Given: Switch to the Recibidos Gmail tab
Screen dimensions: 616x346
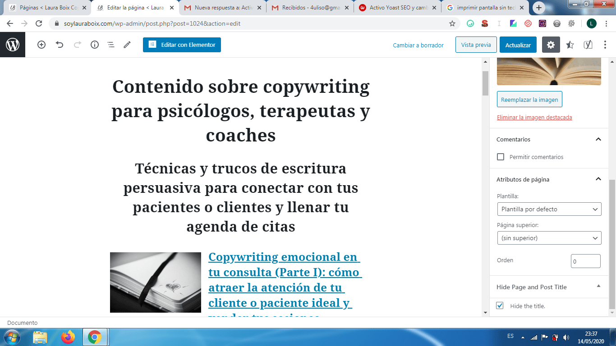Looking at the screenshot, I should point(309,8).
